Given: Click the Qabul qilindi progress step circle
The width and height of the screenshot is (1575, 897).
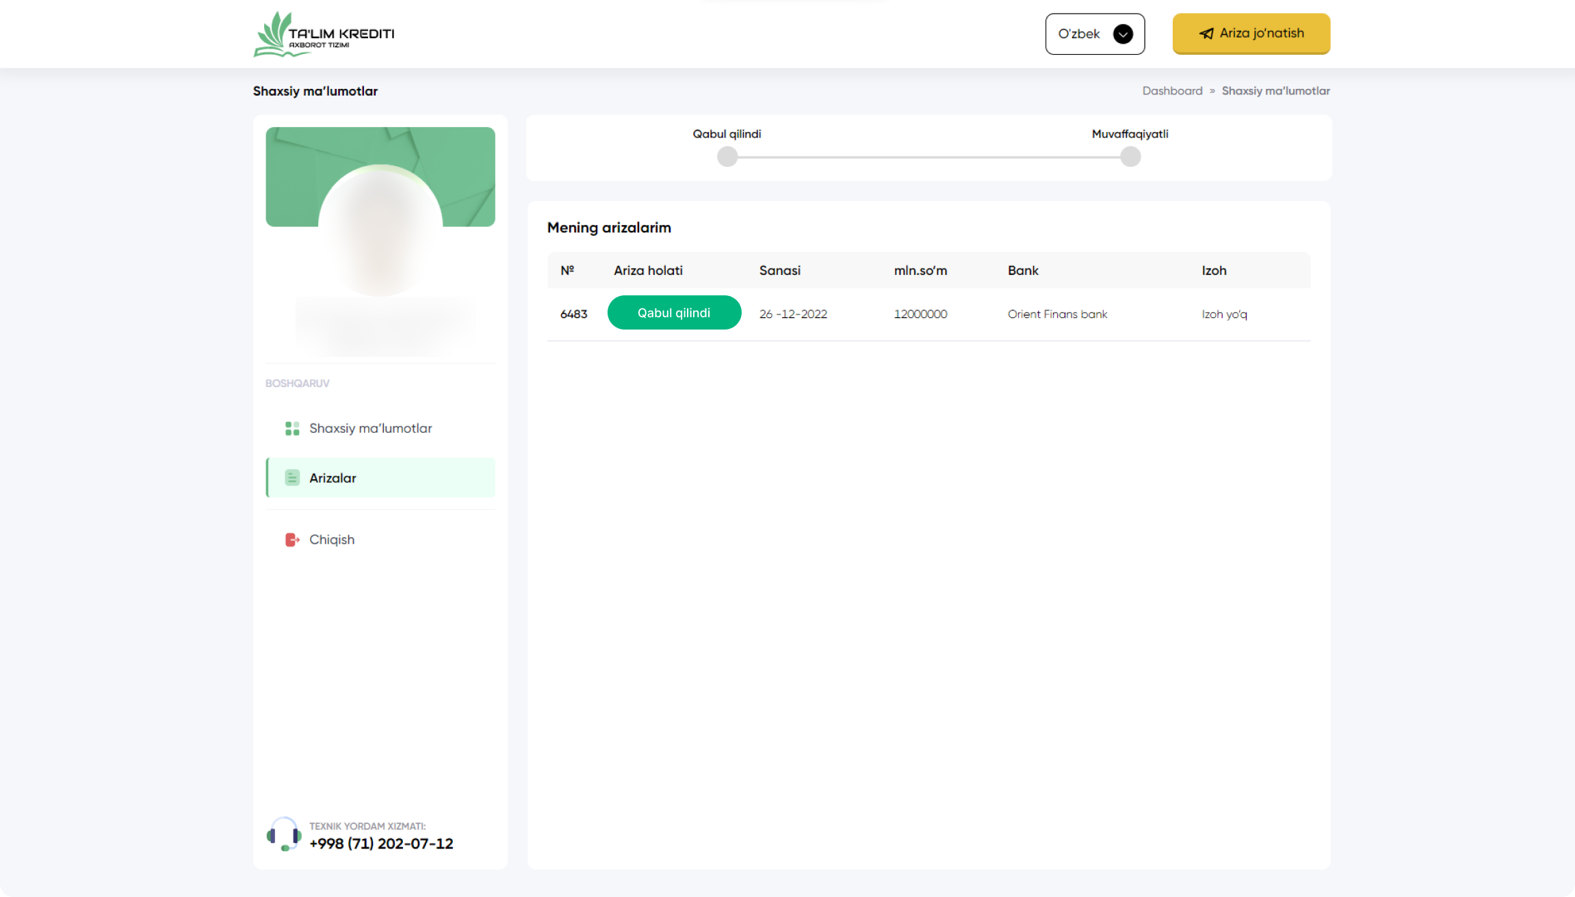Looking at the screenshot, I should (x=727, y=157).
